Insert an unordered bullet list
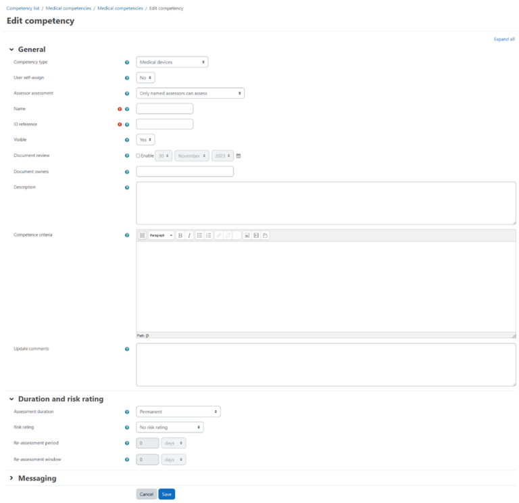Image resolution: width=519 pixels, height=503 pixels. [199, 235]
